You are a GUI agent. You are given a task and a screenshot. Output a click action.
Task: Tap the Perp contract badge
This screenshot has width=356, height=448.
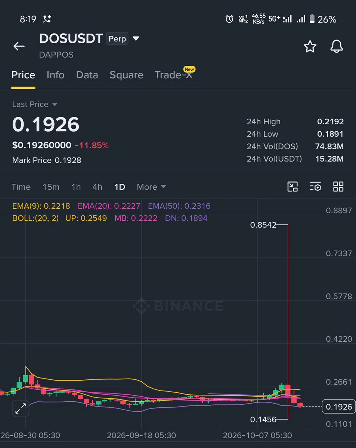[117, 39]
